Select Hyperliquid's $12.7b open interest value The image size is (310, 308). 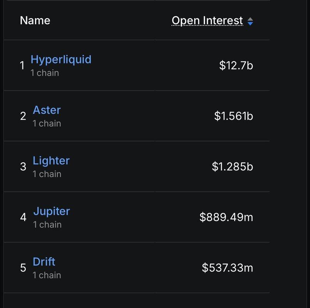point(236,65)
